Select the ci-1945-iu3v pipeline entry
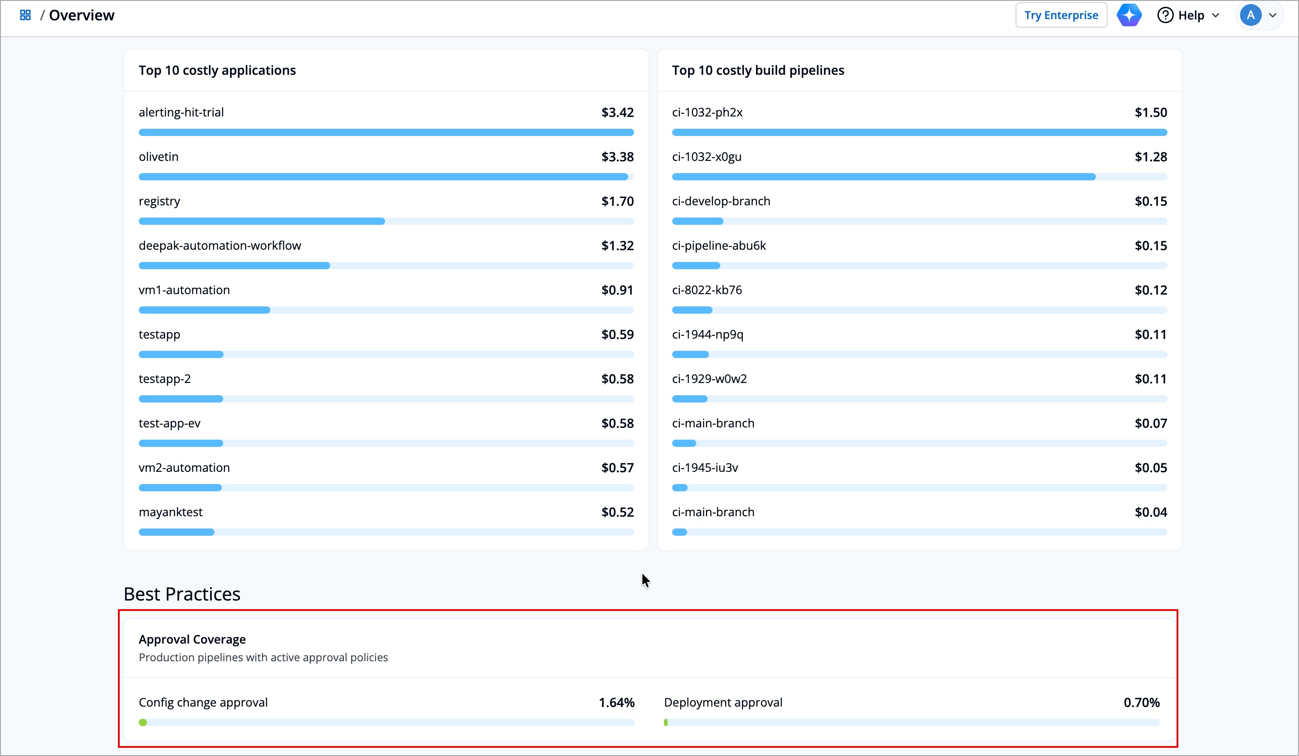The width and height of the screenshot is (1299, 756). tap(705, 468)
